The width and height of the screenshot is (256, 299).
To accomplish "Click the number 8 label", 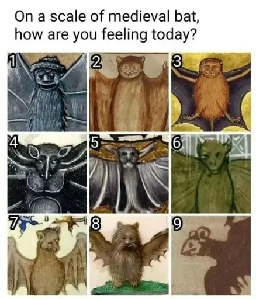I will pyautogui.click(x=95, y=224).
